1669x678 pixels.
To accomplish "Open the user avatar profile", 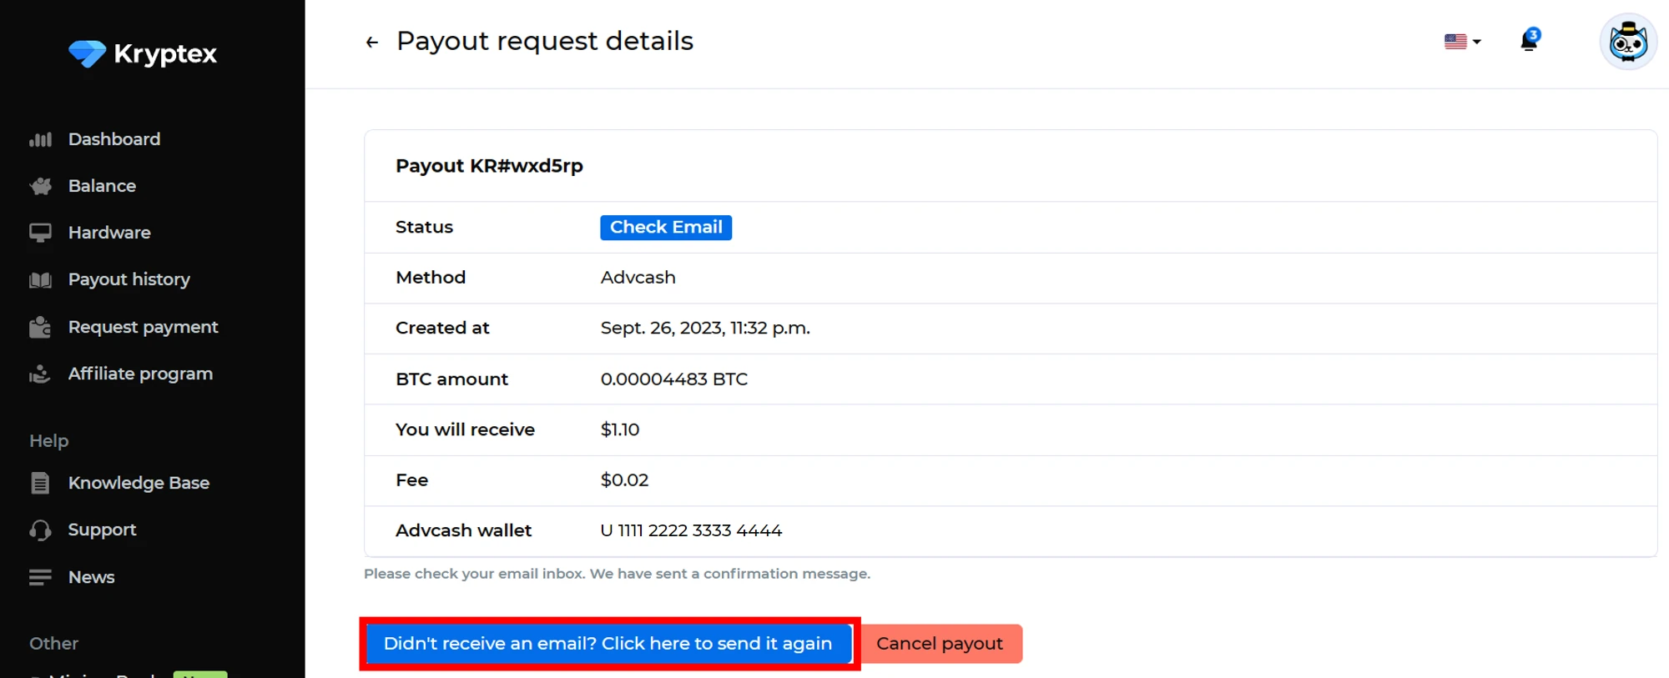I will click(1627, 42).
